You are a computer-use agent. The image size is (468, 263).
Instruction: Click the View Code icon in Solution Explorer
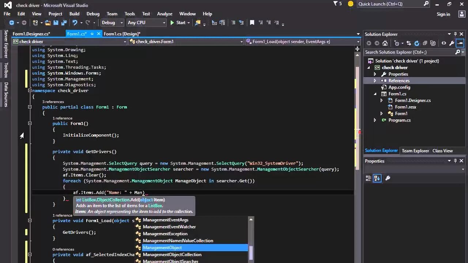pyautogui.click(x=444, y=43)
